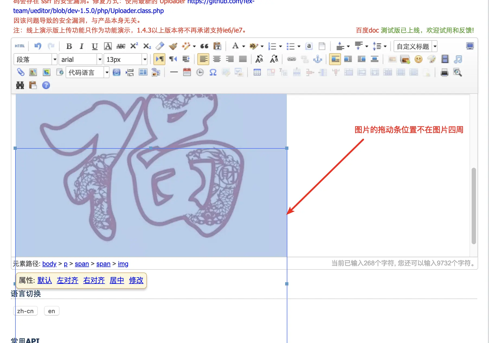This screenshot has width=489, height=343.
Task: Center-align the paragraph text
Action: [x=217, y=59]
